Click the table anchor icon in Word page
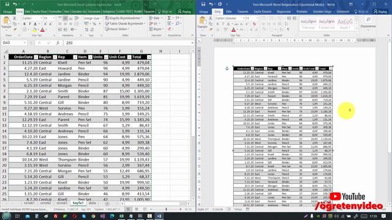This screenshot has width=392, height=220. (x=227, y=68)
